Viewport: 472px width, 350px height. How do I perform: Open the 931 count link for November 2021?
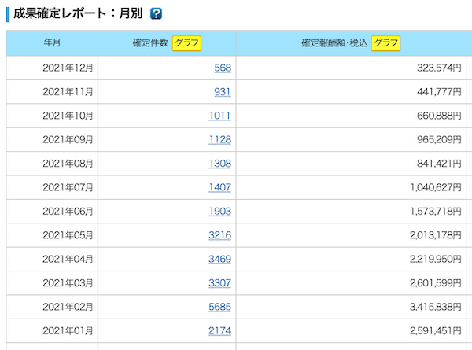coord(223,92)
